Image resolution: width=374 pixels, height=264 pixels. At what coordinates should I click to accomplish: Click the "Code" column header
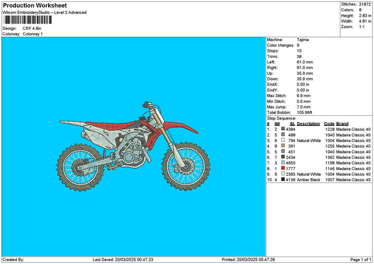tap(329, 124)
